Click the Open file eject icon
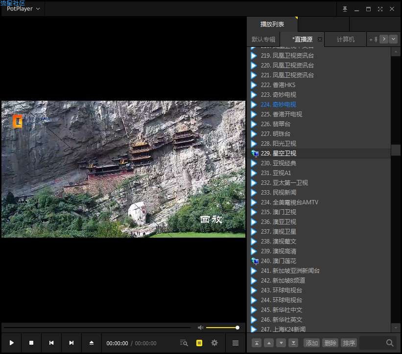This screenshot has width=402, height=354. pyautogui.click(x=92, y=343)
